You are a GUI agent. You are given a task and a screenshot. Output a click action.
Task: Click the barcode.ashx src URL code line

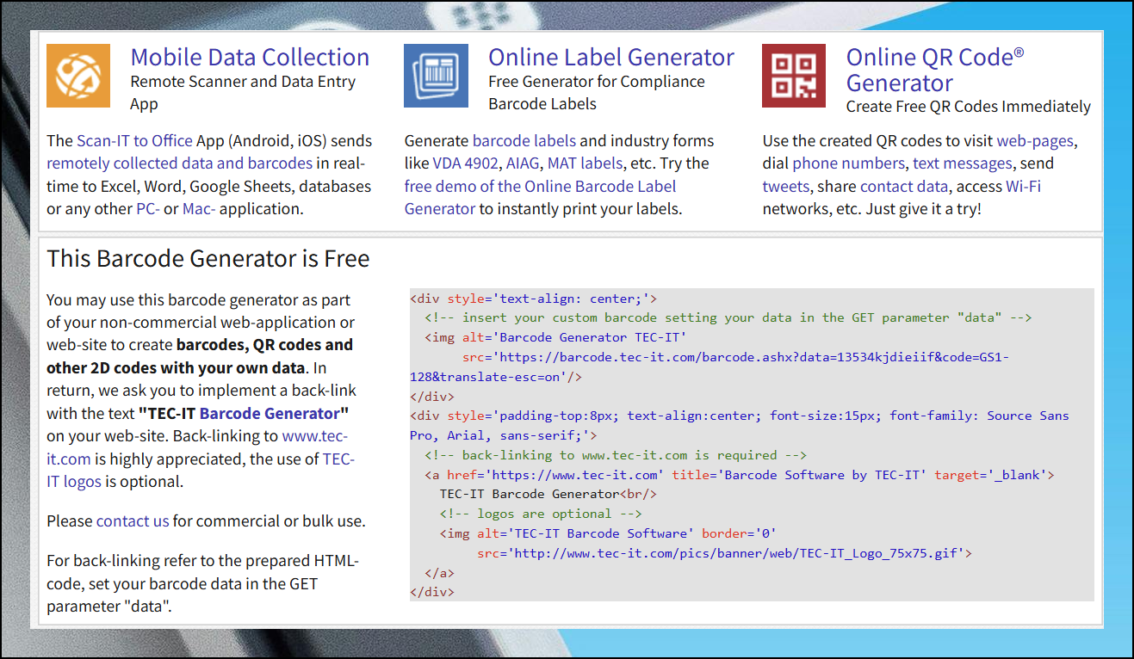(x=710, y=366)
